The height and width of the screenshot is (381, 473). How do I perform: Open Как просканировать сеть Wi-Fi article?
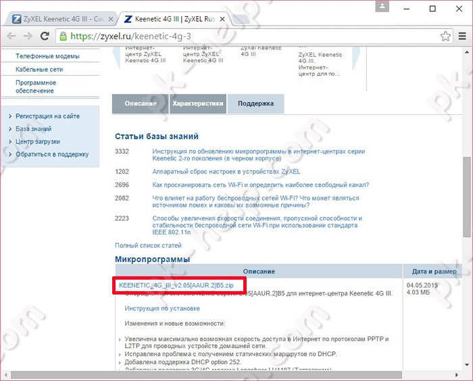[261, 185]
